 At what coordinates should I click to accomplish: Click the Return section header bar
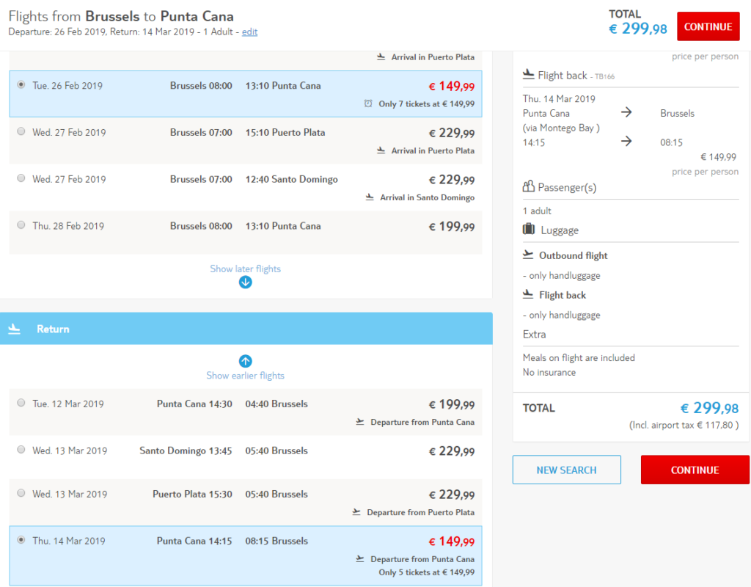(246, 329)
